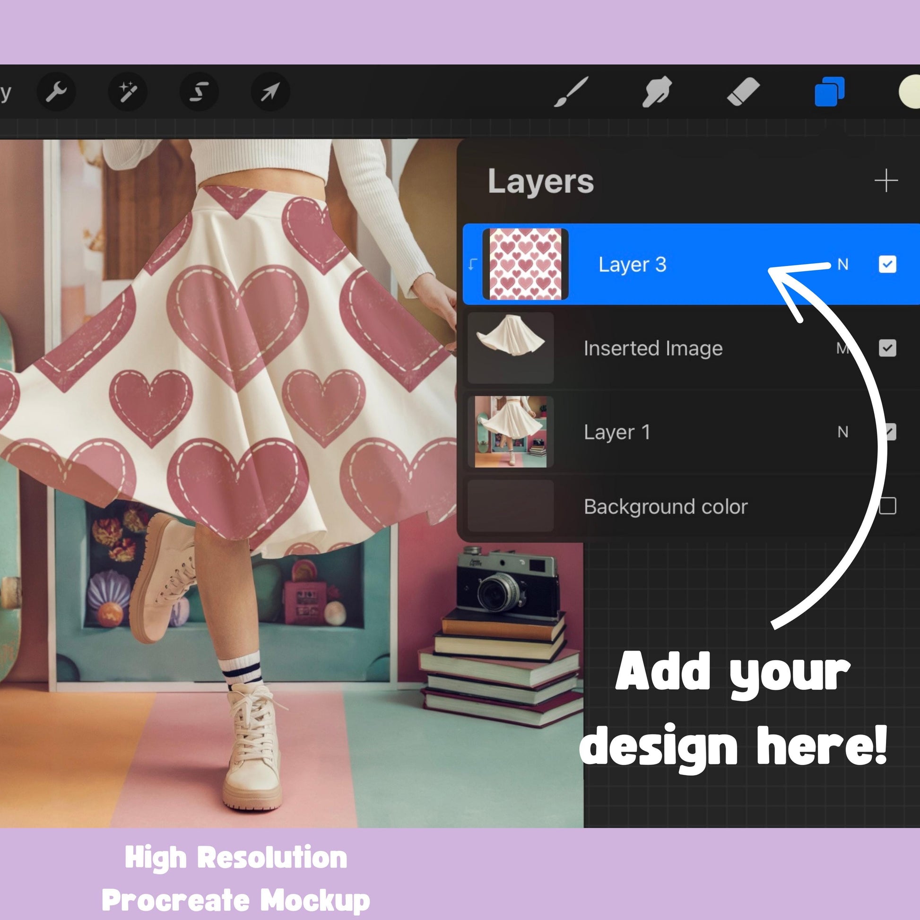Open blend mode N for Layer 3

click(843, 264)
